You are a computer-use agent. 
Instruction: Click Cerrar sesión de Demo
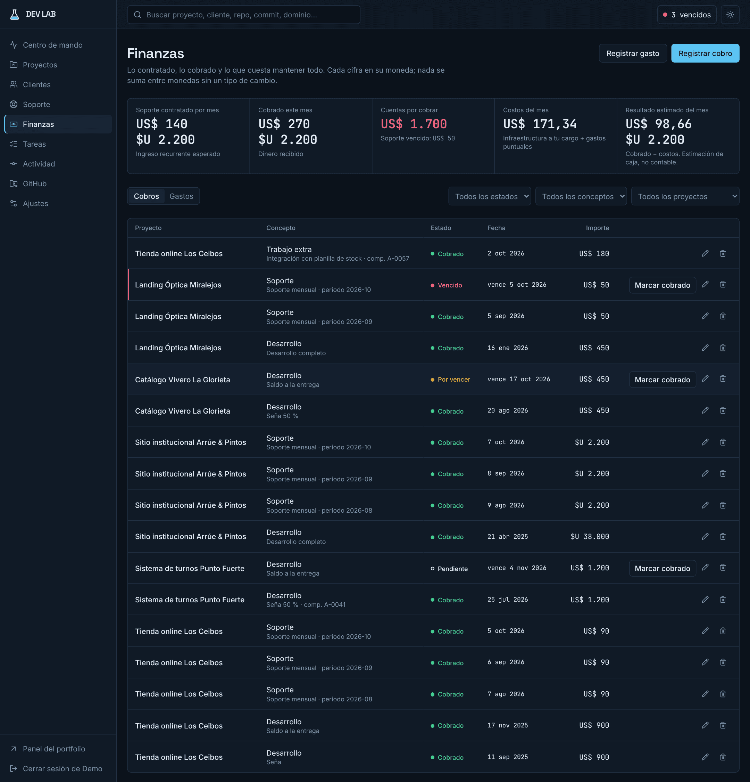(58, 768)
